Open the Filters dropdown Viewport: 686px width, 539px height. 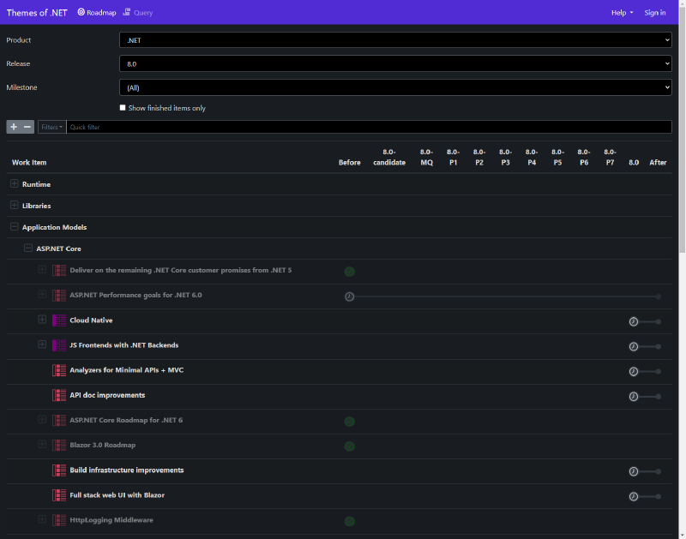click(51, 127)
